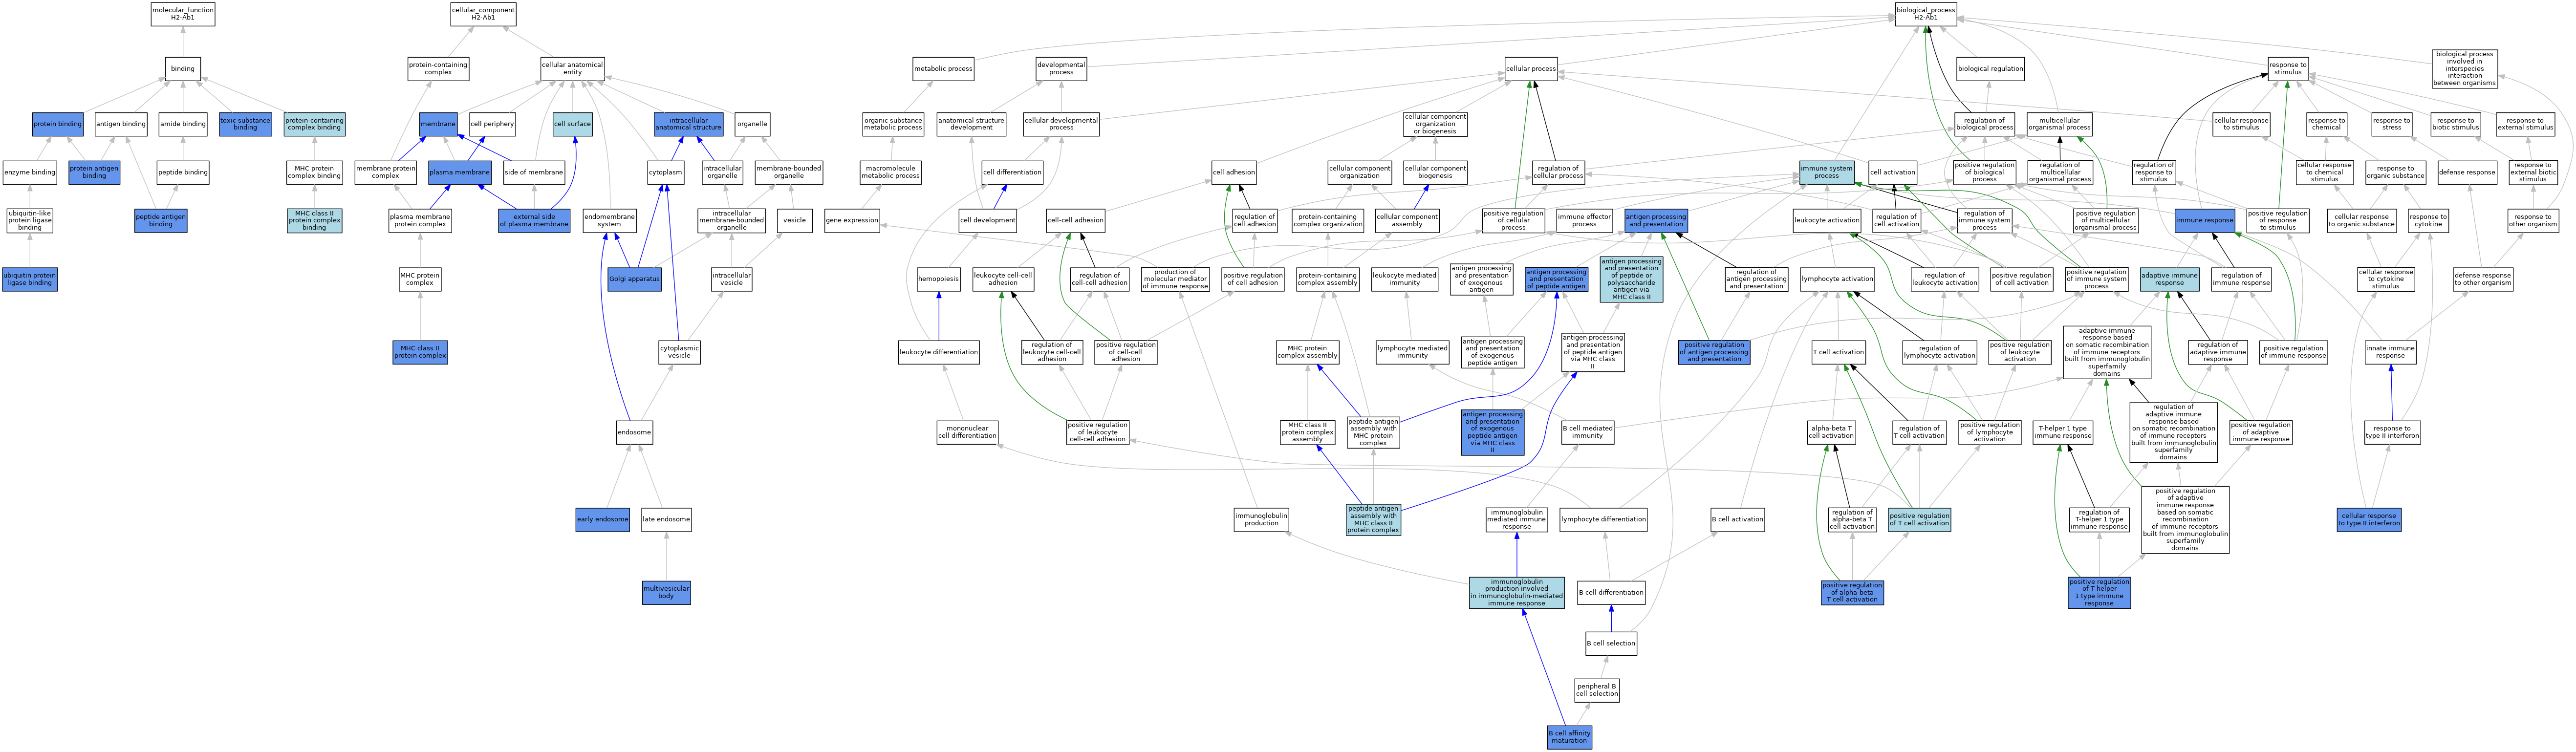The height and width of the screenshot is (752, 2576).
Task: Select the 'cytoplasmic vesicle' node
Action: 679,352
